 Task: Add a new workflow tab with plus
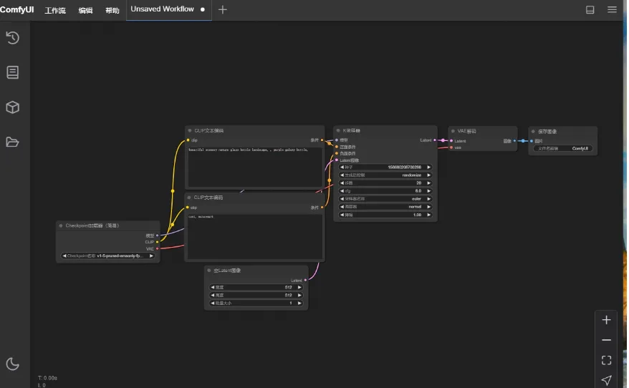(x=222, y=9)
